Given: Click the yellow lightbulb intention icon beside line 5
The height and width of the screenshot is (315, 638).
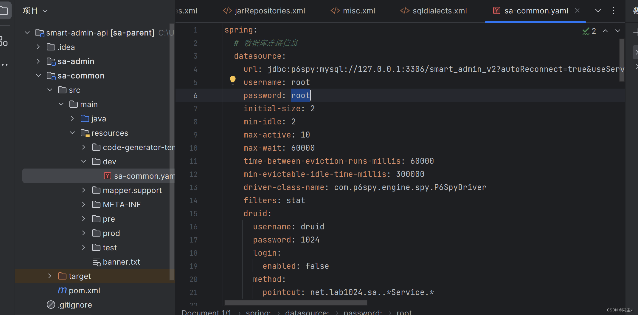Looking at the screenshot, I should coord(232,80).
